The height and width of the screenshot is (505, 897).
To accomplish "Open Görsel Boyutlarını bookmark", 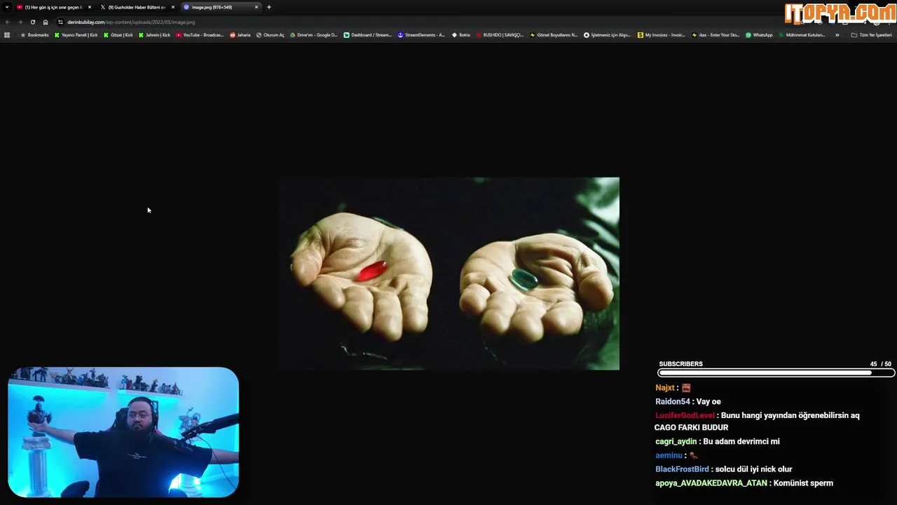I will (554, 34).
